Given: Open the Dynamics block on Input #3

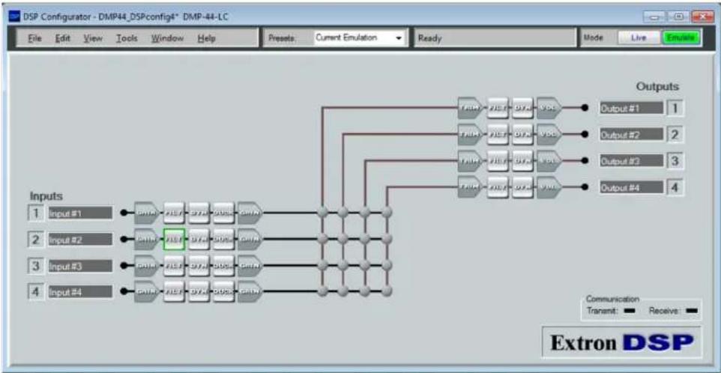Looking at the screenshot, I should [x=199, y=265].
